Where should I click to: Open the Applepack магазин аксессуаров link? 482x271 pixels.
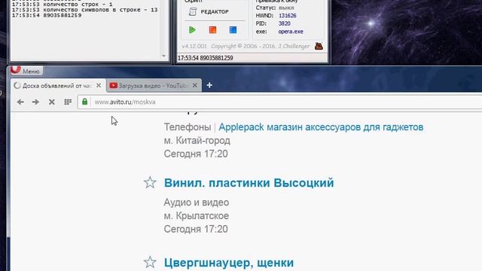click(x=321, y=127)
